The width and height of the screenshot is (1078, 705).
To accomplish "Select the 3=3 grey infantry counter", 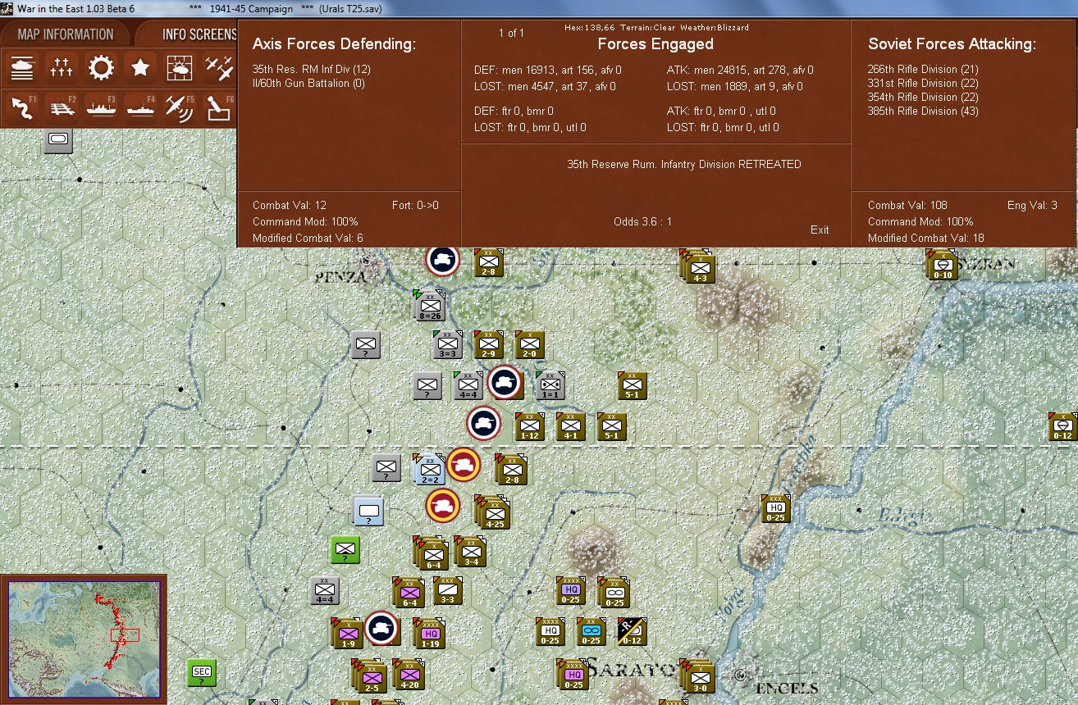I will (x=448, y=344).
